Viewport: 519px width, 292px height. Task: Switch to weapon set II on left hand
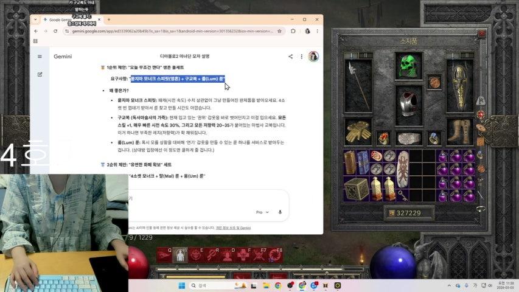pyautogui.click(x=365, y=55)
